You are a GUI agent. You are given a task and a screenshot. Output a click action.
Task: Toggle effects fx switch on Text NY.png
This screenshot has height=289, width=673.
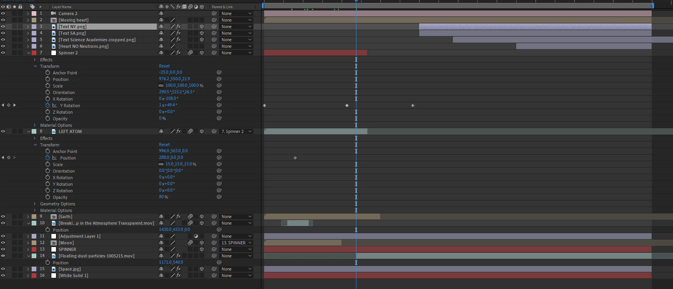pyautogui.click(x=178, y=27)
